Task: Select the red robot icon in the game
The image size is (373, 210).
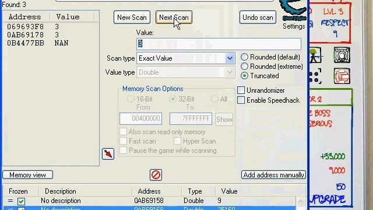Action: coord(342,76)
